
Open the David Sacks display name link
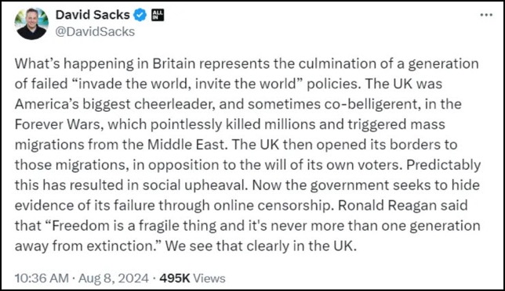[x=93, y=15]
